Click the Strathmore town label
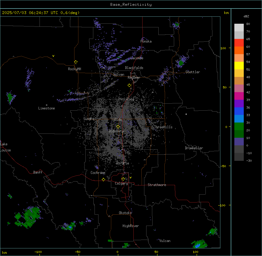Screen dimensions: 262x256 (x=157, y=185)
